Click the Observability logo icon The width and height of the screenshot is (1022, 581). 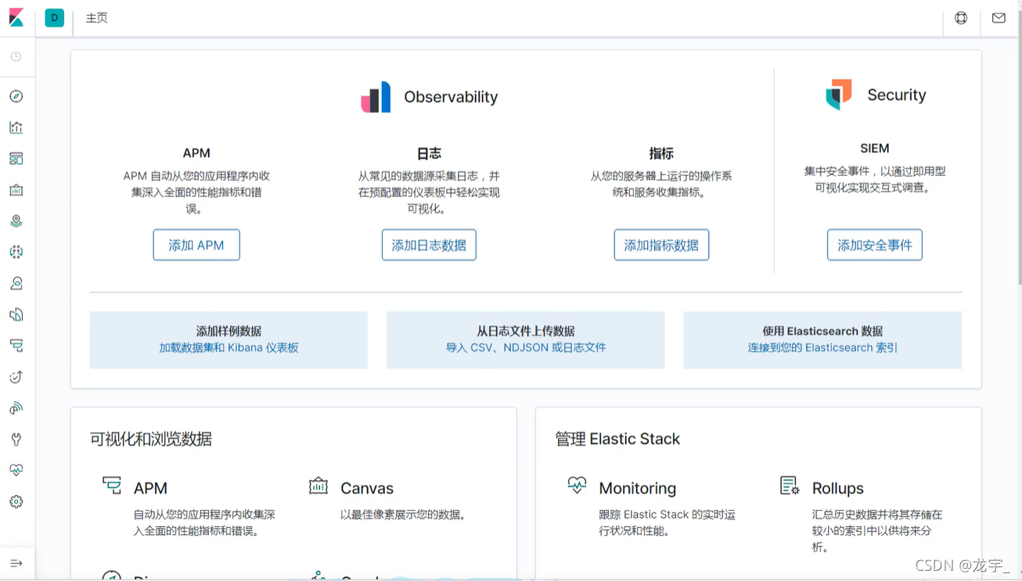click(x=376, y=97)
